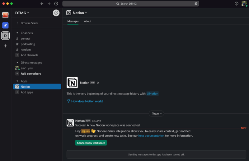
Task: Select the D workspace icon
Action: point(5,36)
